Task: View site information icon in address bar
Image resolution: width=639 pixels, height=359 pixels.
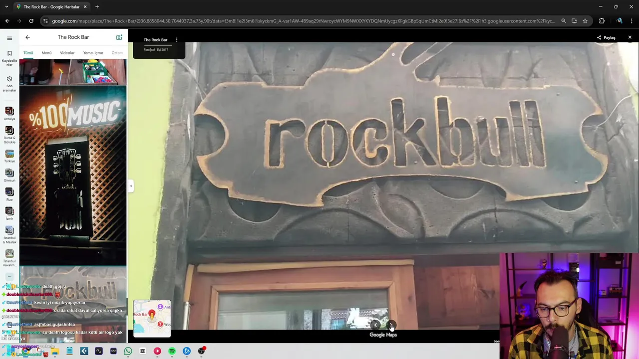Action: point(45,21)
